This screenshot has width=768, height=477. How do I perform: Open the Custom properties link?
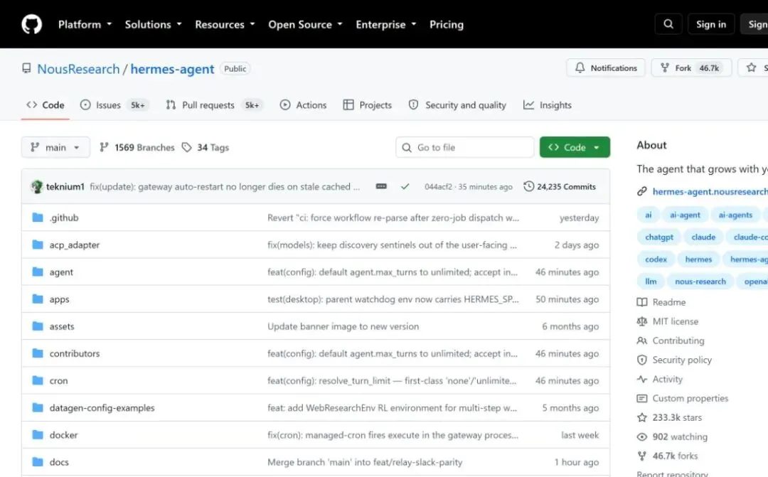[683, 398]
